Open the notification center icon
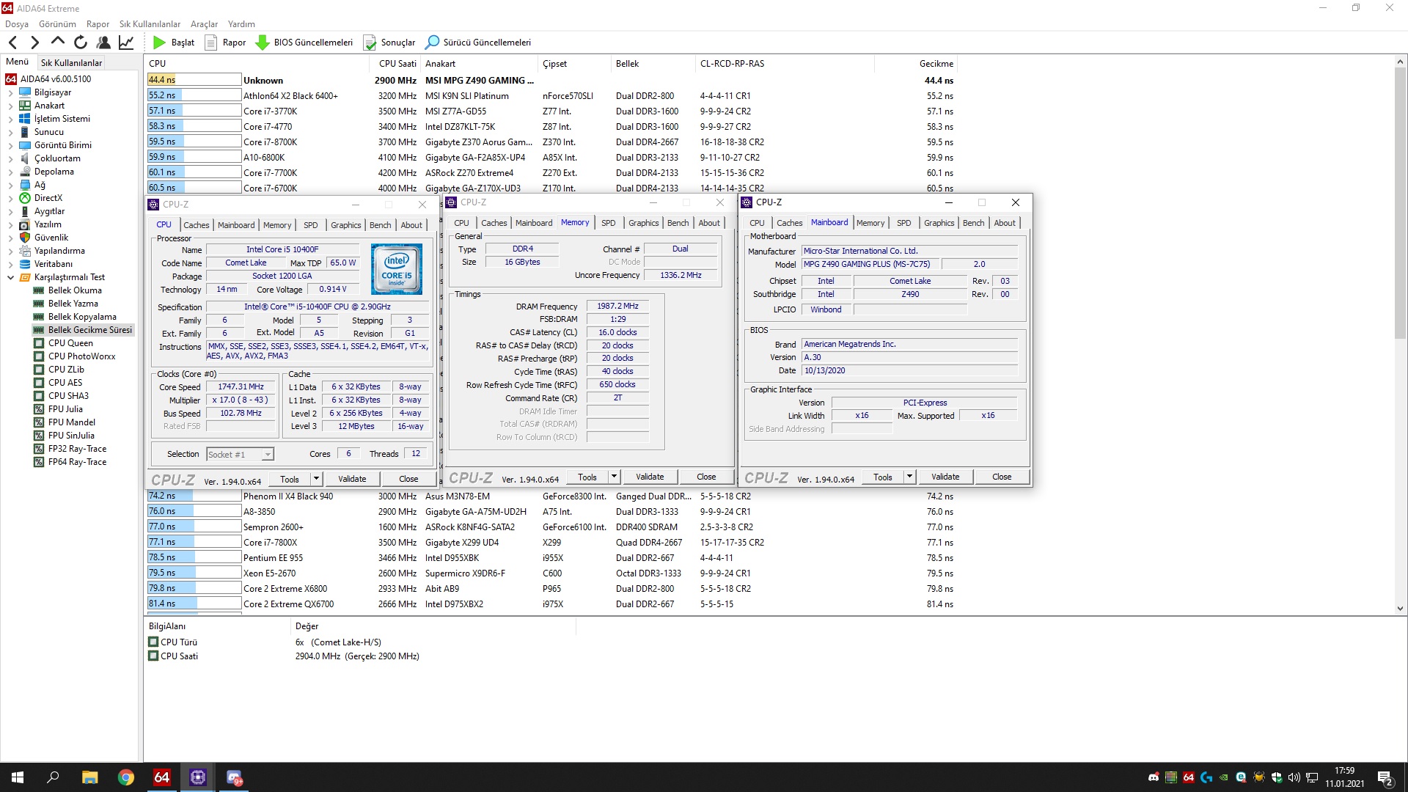The image size is (1408, 792). point(1385,777)
